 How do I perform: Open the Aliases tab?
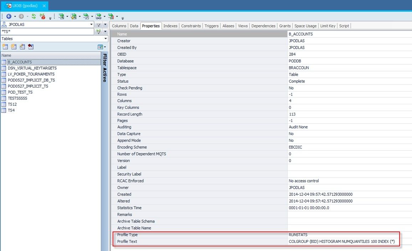tap(228, 26)
